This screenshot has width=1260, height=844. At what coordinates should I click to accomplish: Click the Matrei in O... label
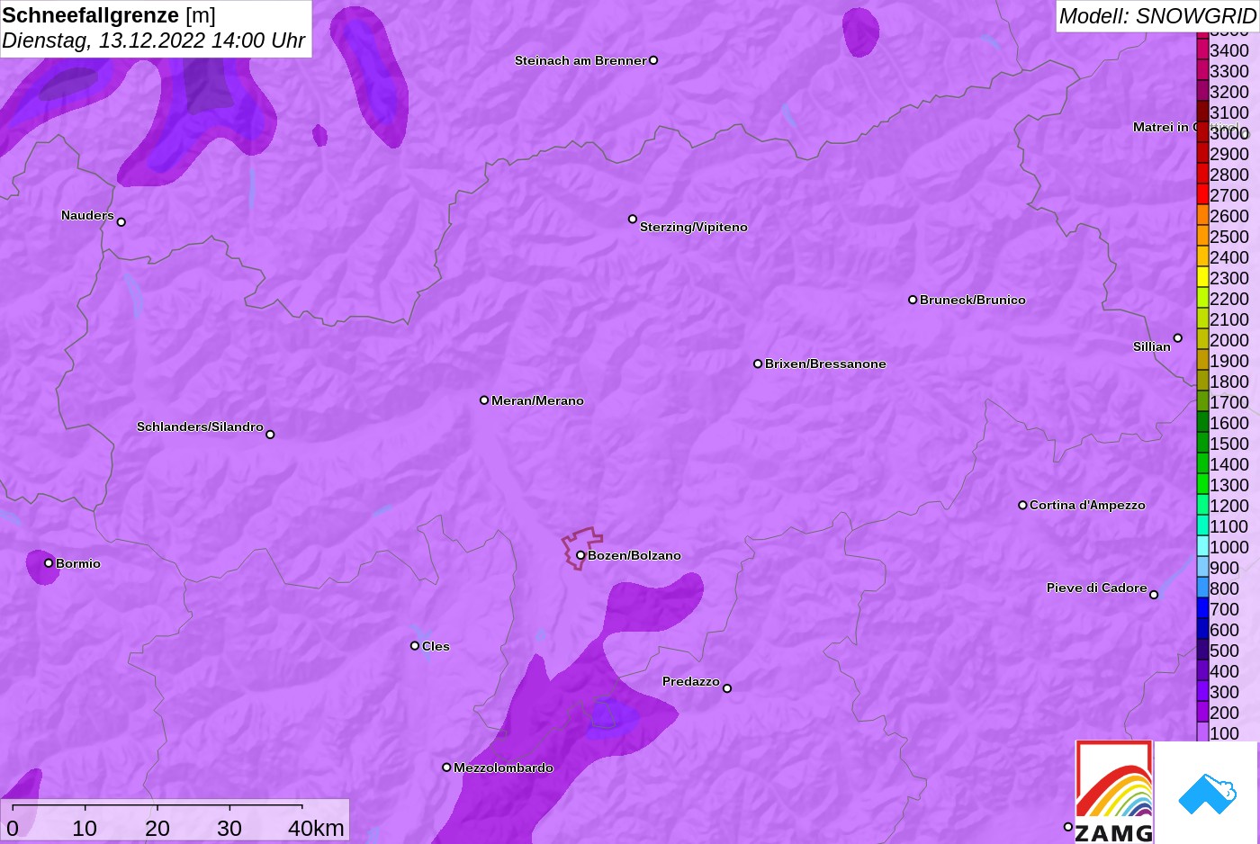(1165, 127)
